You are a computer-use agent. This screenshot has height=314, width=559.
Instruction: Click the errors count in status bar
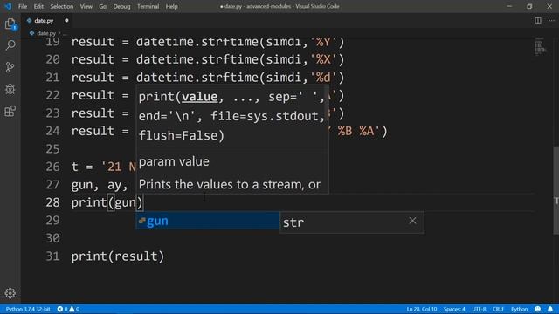tap(62, 309)
